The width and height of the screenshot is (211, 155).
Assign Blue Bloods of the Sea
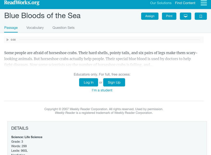(150, 16)
